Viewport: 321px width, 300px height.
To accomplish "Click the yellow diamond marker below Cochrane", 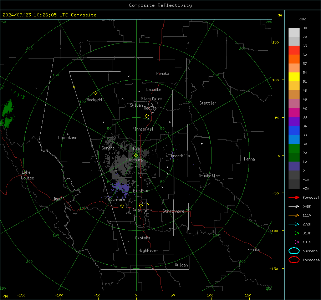I will [122, 206].
